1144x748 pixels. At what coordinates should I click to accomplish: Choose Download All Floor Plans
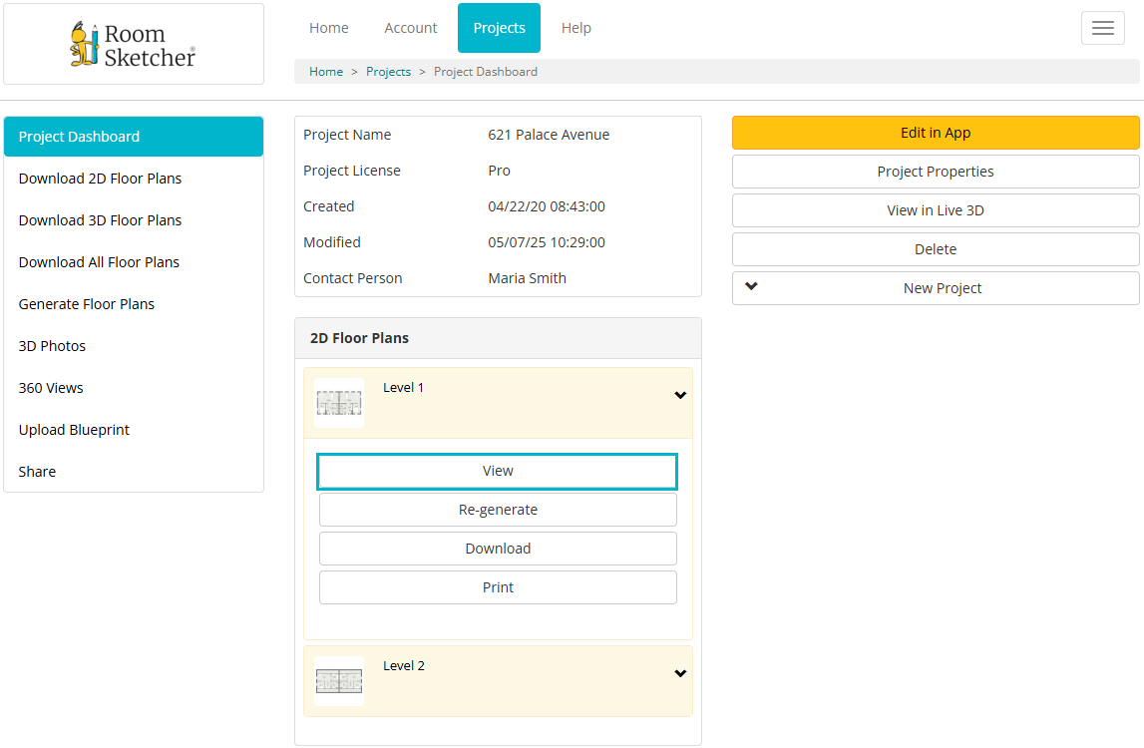click(134, 262)
